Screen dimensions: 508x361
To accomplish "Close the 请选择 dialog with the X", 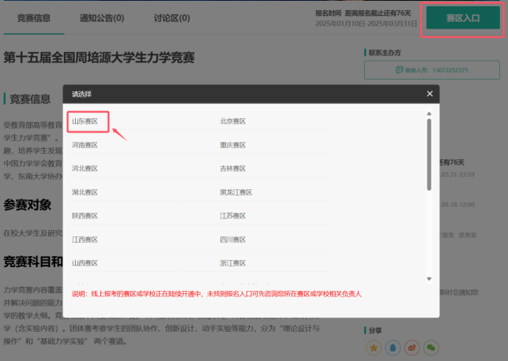I will click(x=430, y=94).
